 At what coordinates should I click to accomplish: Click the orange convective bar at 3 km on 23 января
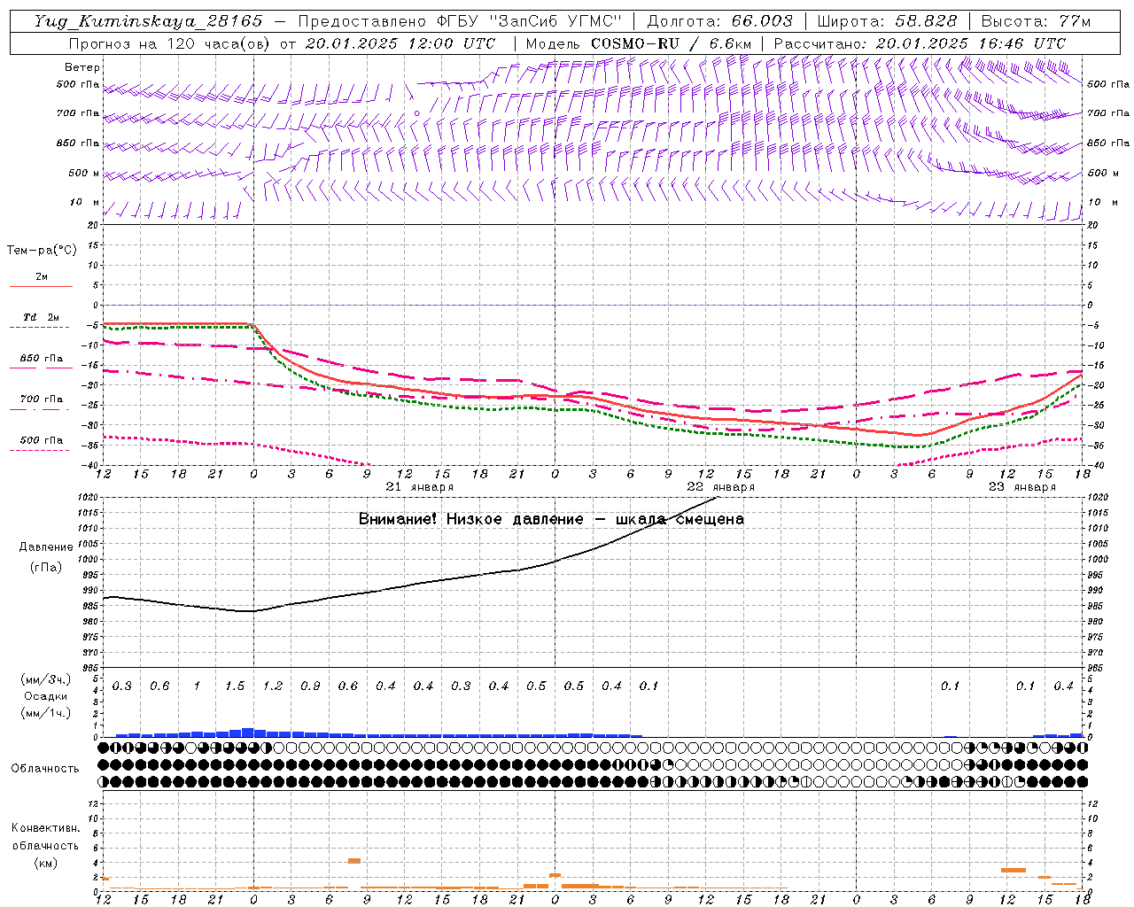tap(1013, 870)
